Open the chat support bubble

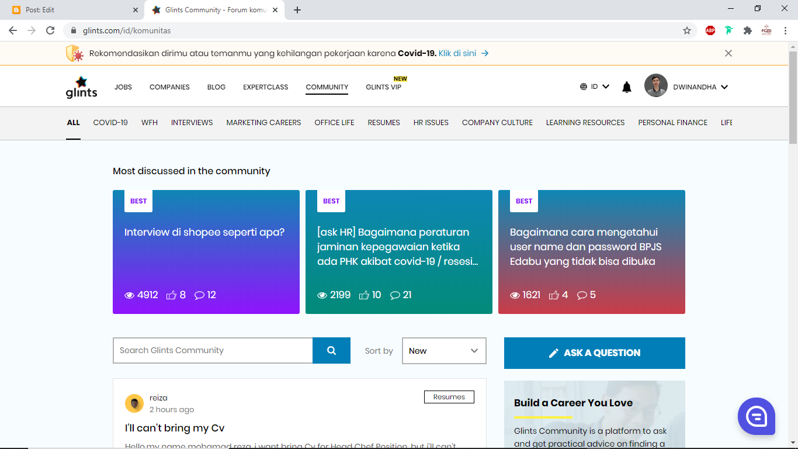757,416
